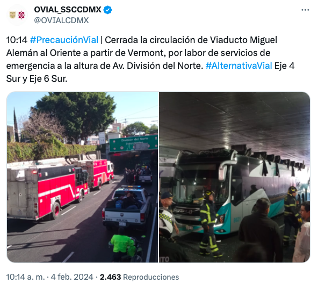Click the blue verified badge icon
Viewport: 318px width, 291px height.
tap(107, 10)
